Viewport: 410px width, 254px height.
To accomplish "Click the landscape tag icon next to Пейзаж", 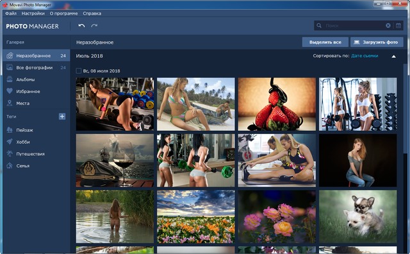I will [10, 130].
